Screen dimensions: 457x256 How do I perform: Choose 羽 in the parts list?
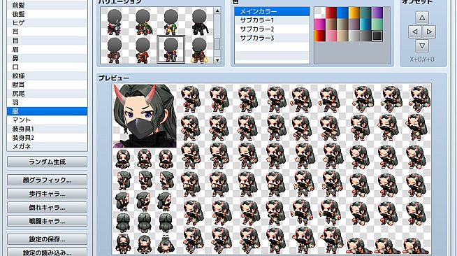tap(47, 102)
